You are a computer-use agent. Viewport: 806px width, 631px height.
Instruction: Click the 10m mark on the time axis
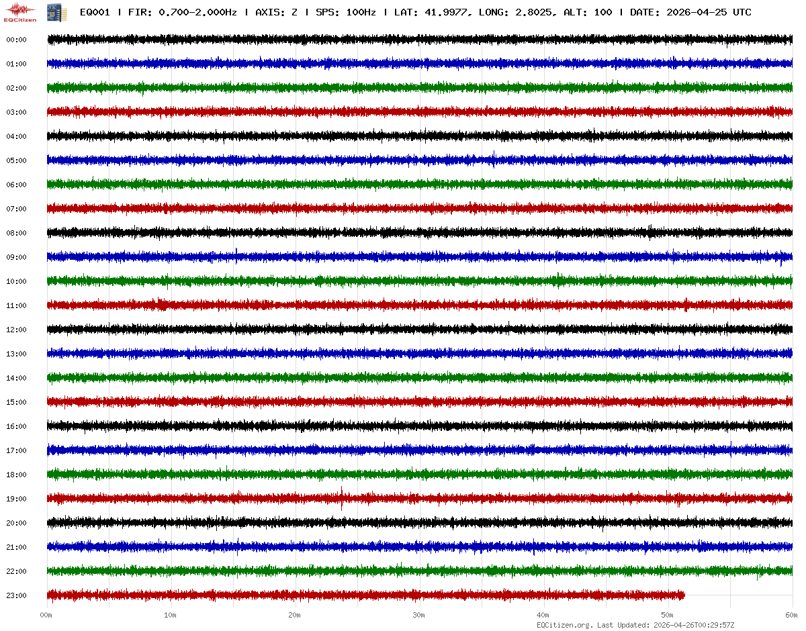point(171,615)
